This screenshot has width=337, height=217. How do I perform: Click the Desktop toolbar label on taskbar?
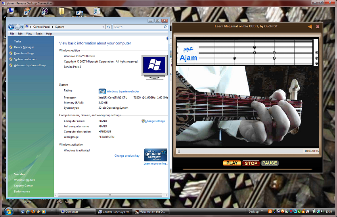pyautogui.click(x=254, y=212)
